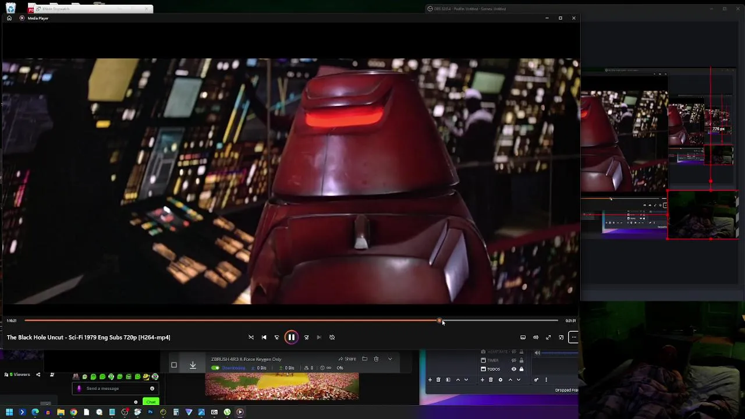
Task: Remove selected source in OBS
Action: (x=491, y=380)
